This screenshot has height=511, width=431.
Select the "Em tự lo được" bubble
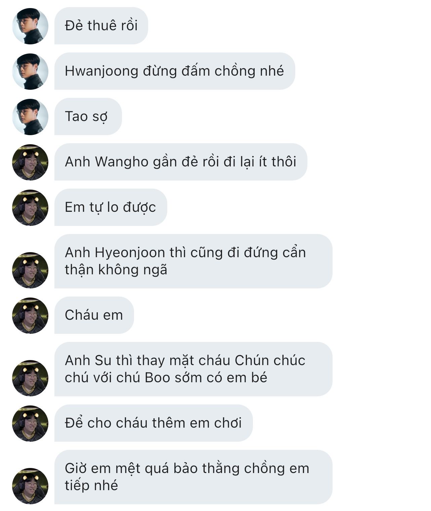(x=111, y=207)
